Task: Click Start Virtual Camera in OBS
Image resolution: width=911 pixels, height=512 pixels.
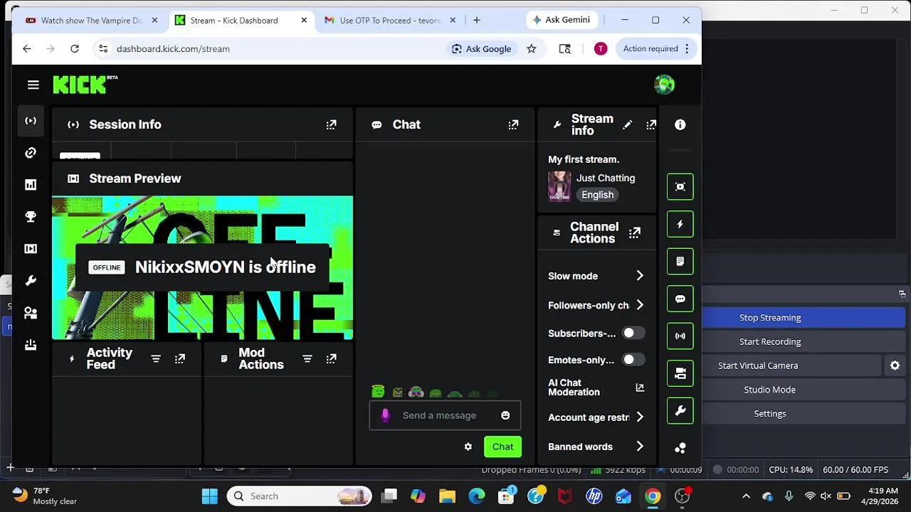Action: coord(758,366)
